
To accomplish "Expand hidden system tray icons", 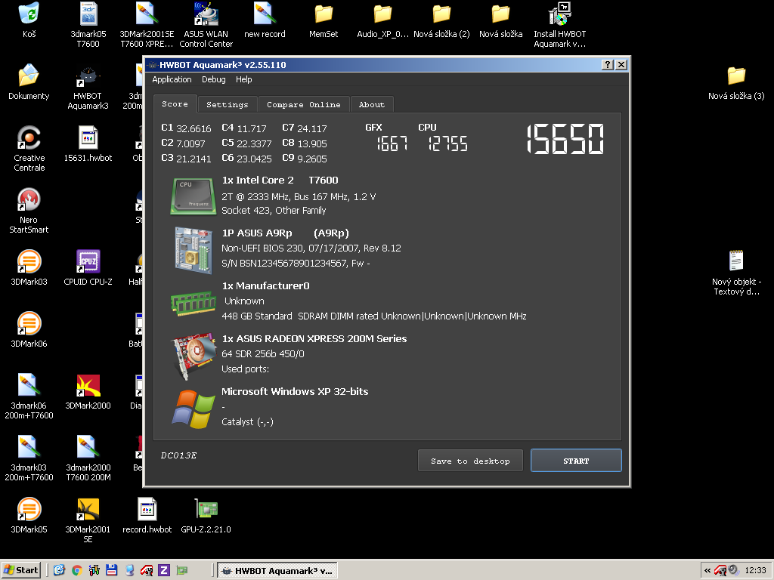I will click(x=707, y=571).
